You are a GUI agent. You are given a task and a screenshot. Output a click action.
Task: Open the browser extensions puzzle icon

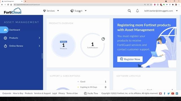[x=173, y=4]
